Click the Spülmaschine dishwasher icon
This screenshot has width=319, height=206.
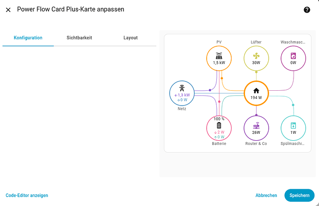tap(293, 125)
